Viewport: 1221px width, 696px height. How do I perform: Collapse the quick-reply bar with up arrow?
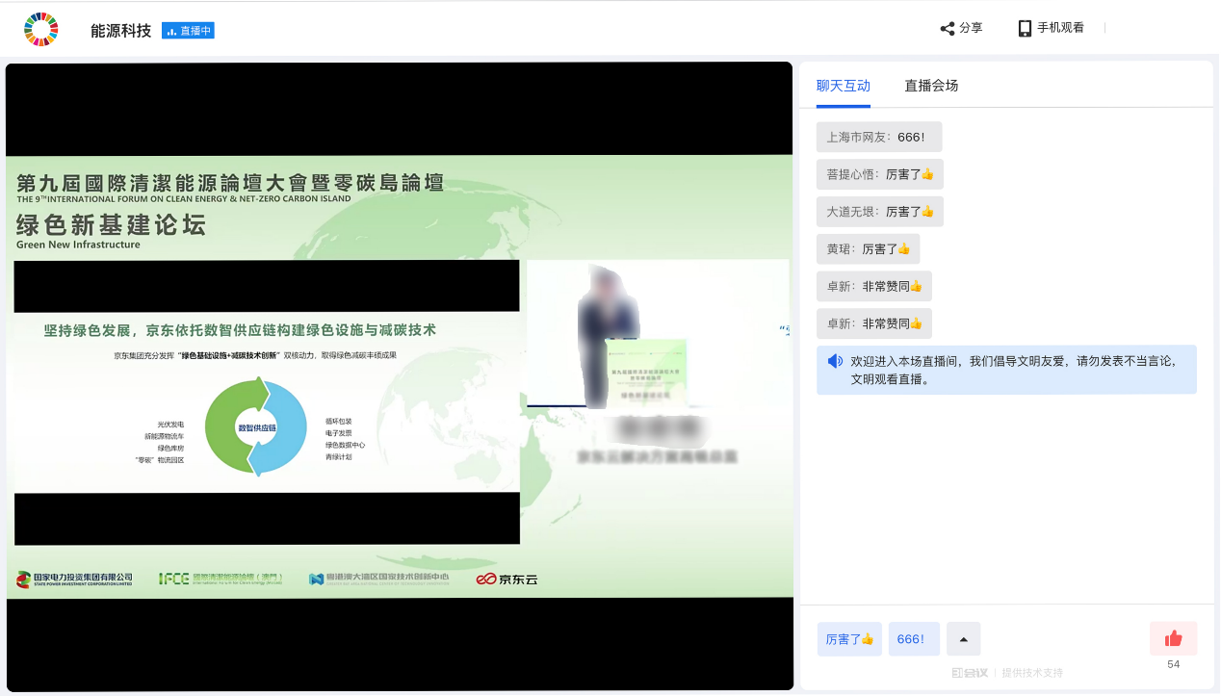coord(963,638)
